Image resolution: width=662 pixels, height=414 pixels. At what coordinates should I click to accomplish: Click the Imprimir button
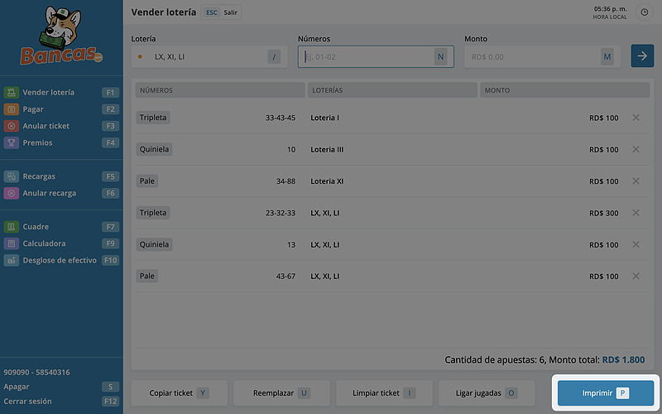pyautogui.click(x=606, y=392)
